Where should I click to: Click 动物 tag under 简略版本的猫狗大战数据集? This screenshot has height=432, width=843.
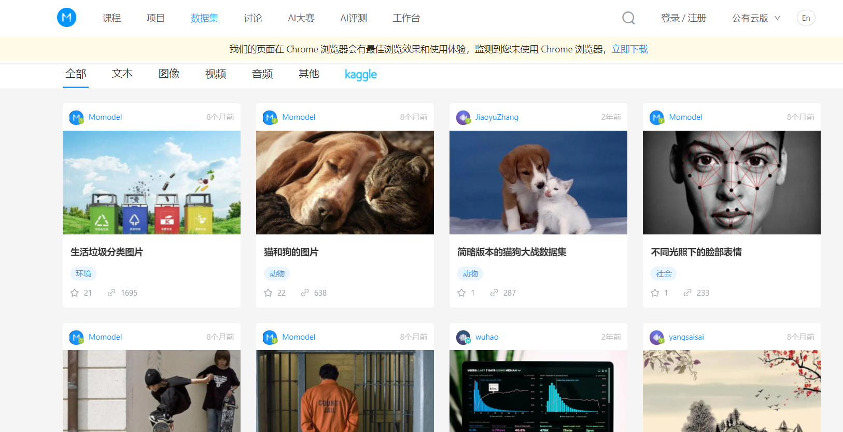[x=470, y=273]
